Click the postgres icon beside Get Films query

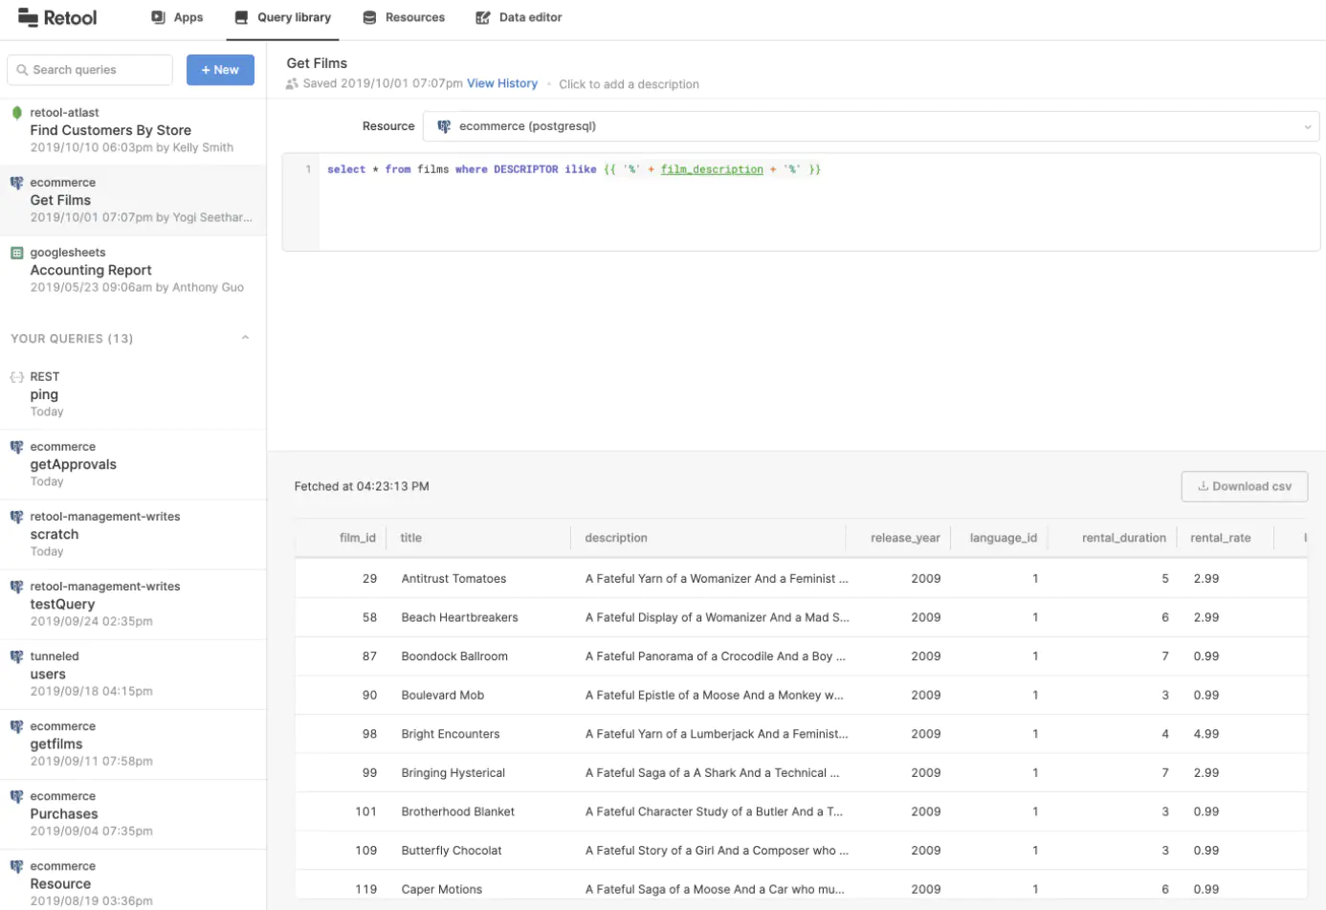point(16,183)
